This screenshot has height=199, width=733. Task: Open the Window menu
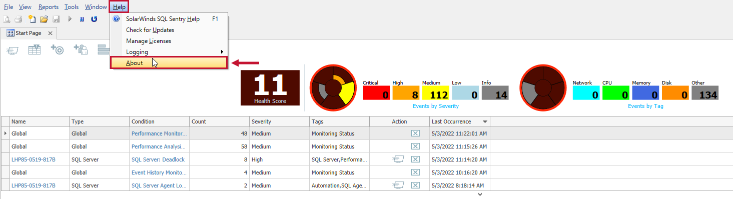click(96, 7)
